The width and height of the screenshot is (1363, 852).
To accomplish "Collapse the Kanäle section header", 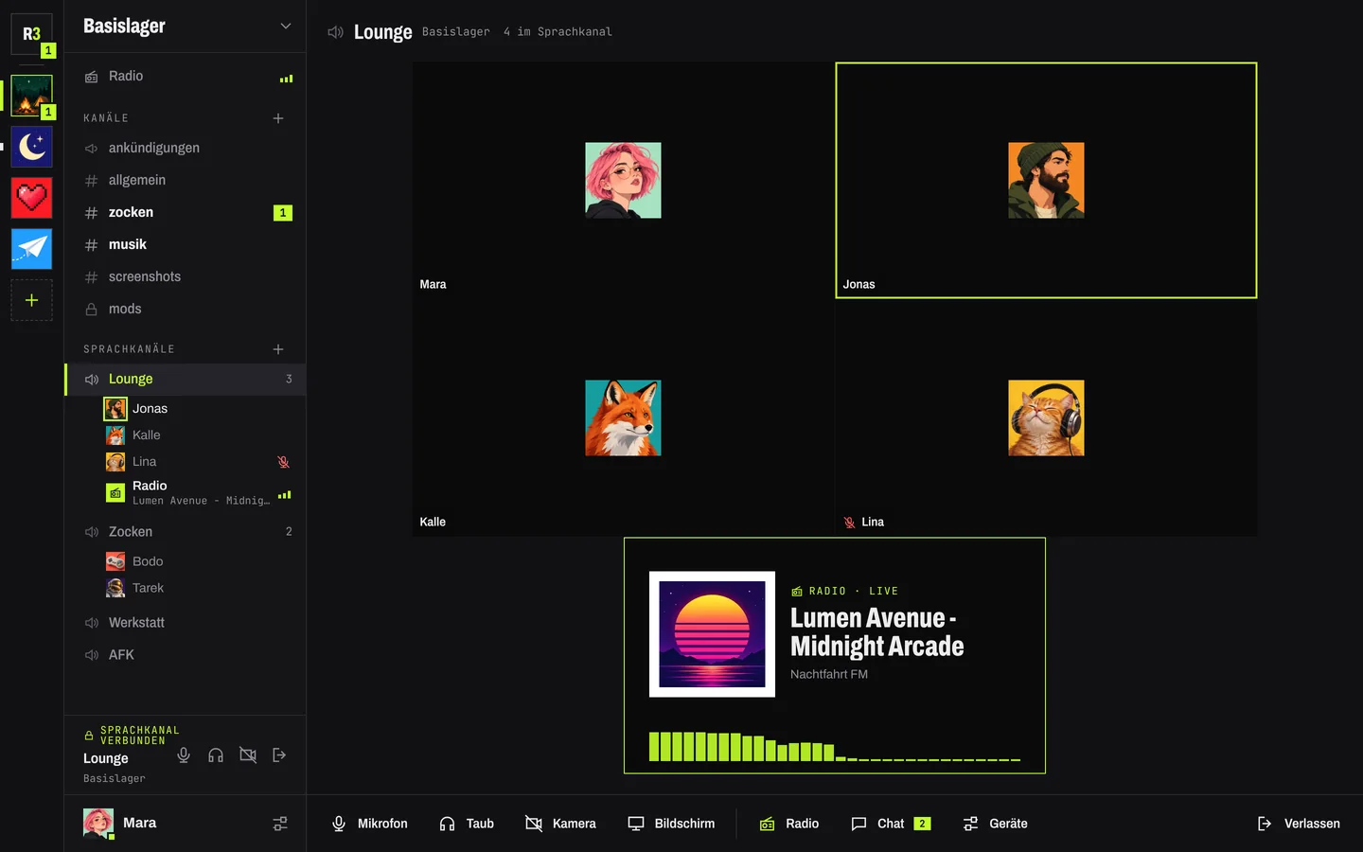I will click(x=106, y=118).
